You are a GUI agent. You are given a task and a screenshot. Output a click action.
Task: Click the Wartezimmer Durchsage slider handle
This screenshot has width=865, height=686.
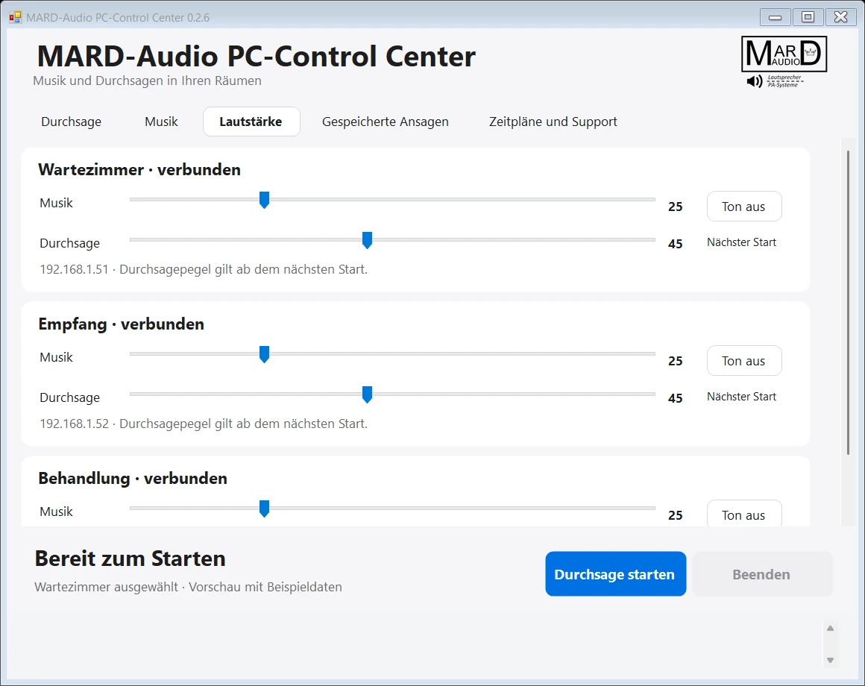[367, 240]
